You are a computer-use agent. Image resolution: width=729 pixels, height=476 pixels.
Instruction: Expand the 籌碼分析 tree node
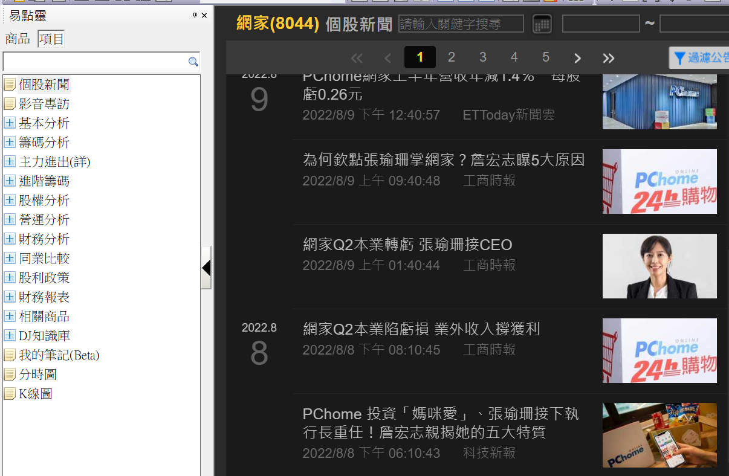pos(10,143)
